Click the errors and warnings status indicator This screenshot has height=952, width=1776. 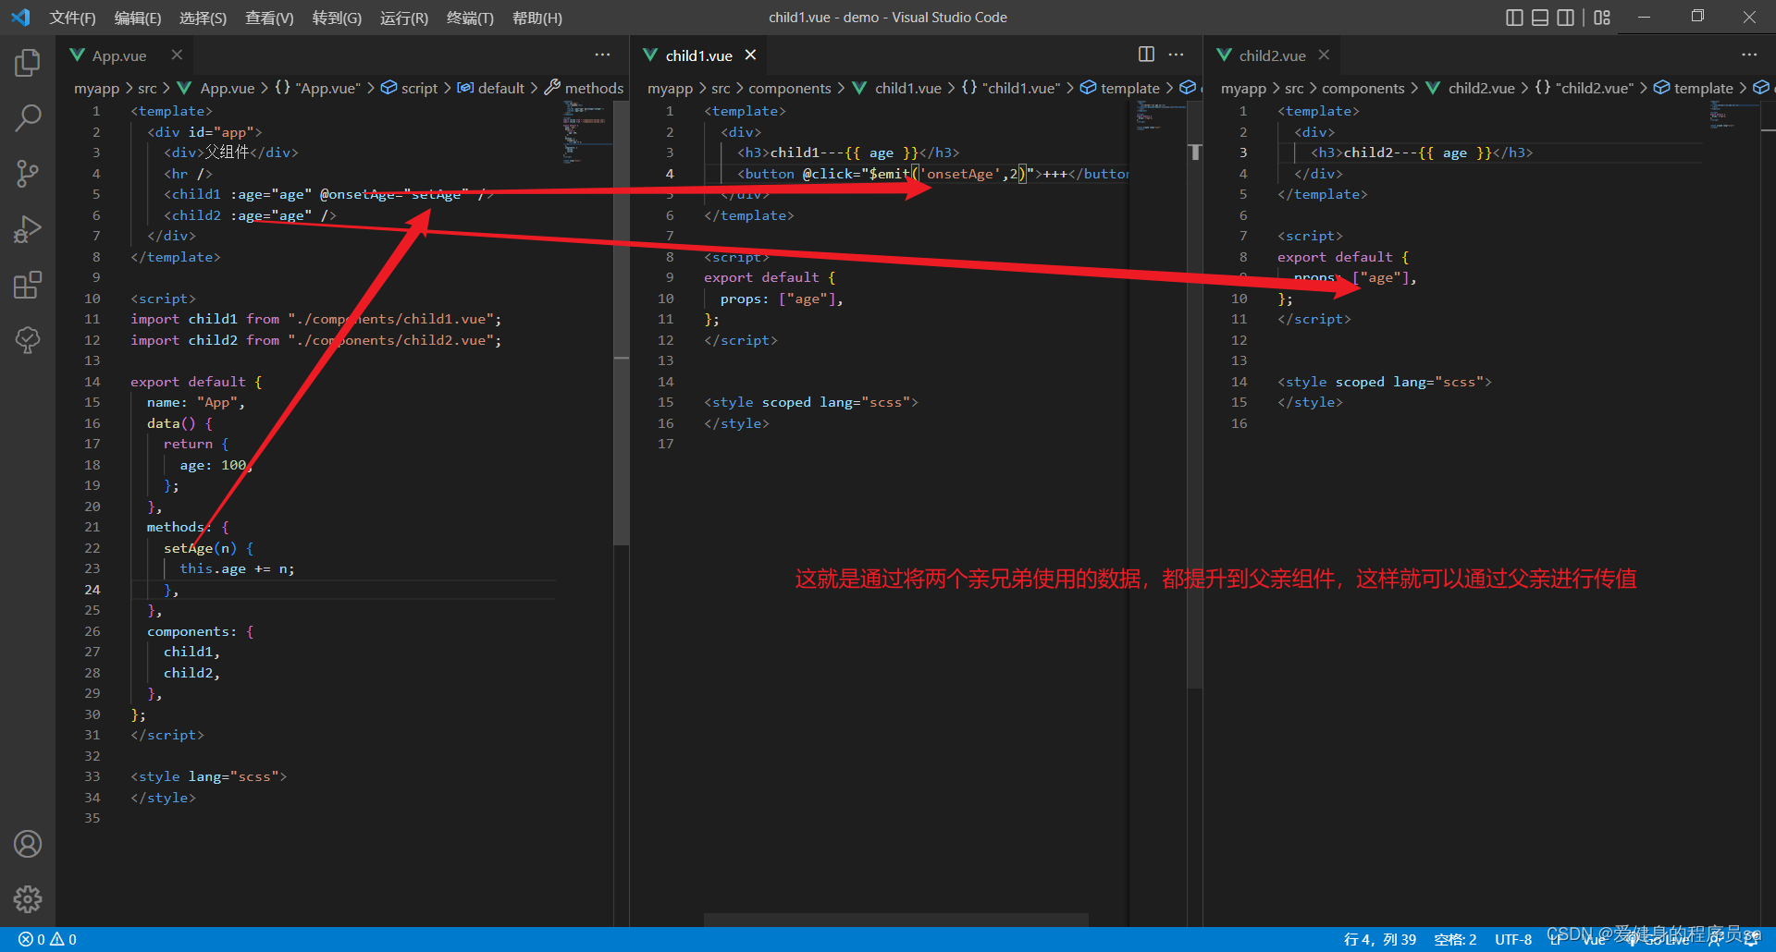(x=47, y=939)
